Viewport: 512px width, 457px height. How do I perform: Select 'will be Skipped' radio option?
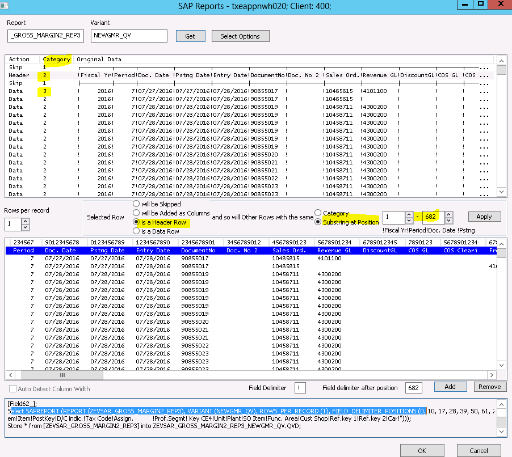click(136, 204)
